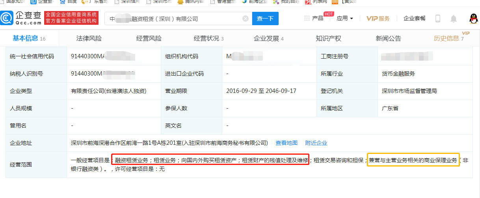Screen dimensions: 480x198
Task: Expand the 应用 dropdown
Action: (345, 19)
